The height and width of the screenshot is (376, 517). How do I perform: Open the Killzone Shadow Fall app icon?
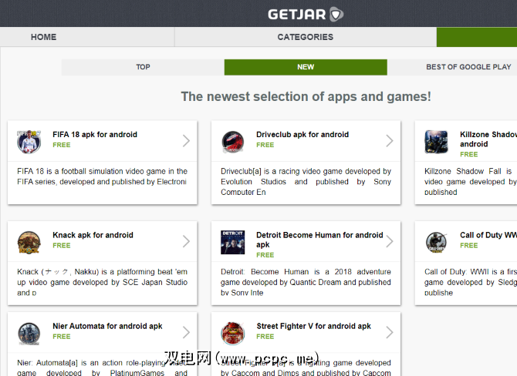point(437,142)
